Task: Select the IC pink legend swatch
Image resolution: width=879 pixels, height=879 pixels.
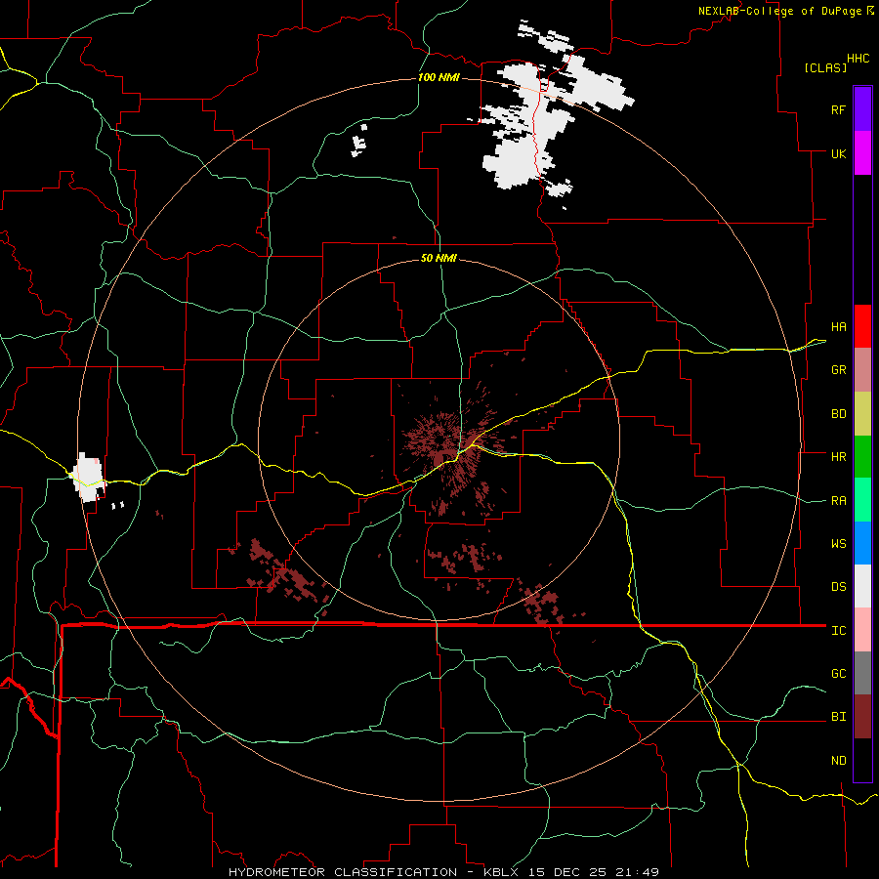Action: coord(862,630)
